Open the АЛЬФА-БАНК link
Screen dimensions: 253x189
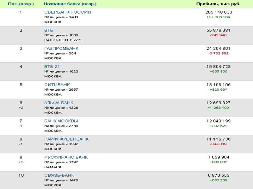point(59,103)
